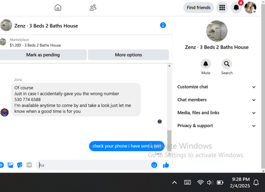Open the Facebook menu grid icon
Image resolution: width=265 pixels, height=192 pixels.
222,7
